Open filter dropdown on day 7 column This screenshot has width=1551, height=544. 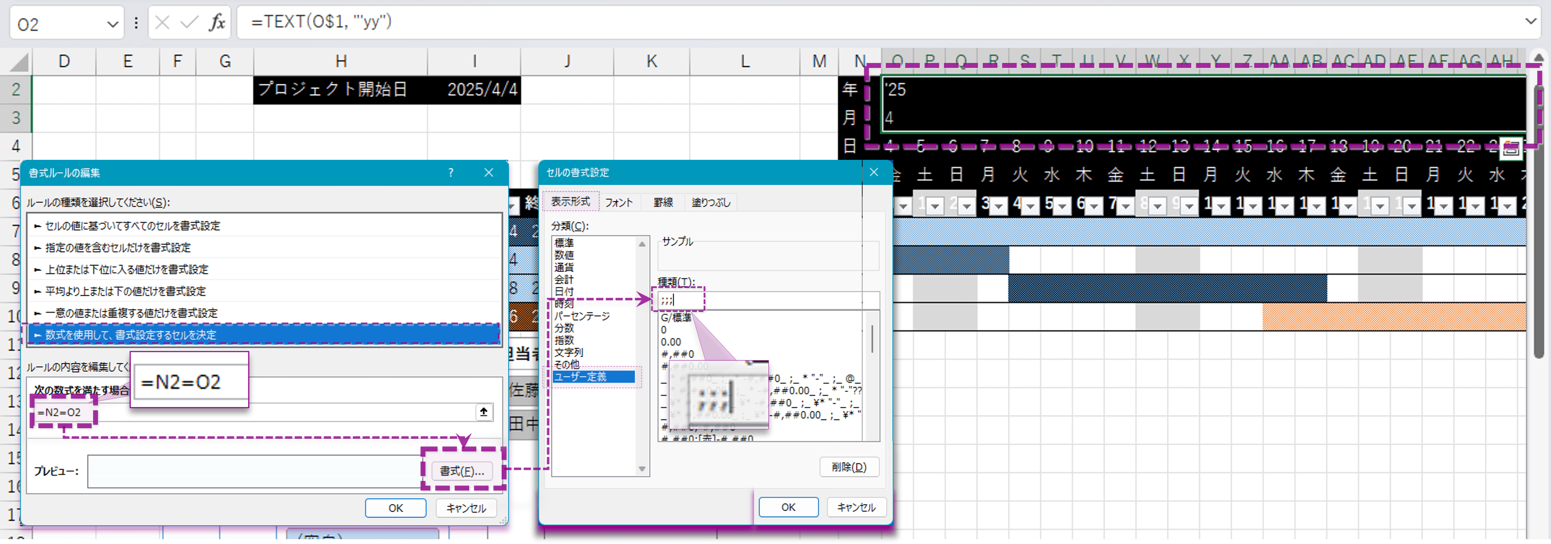pyautogui.click(x=1125, y=206)
